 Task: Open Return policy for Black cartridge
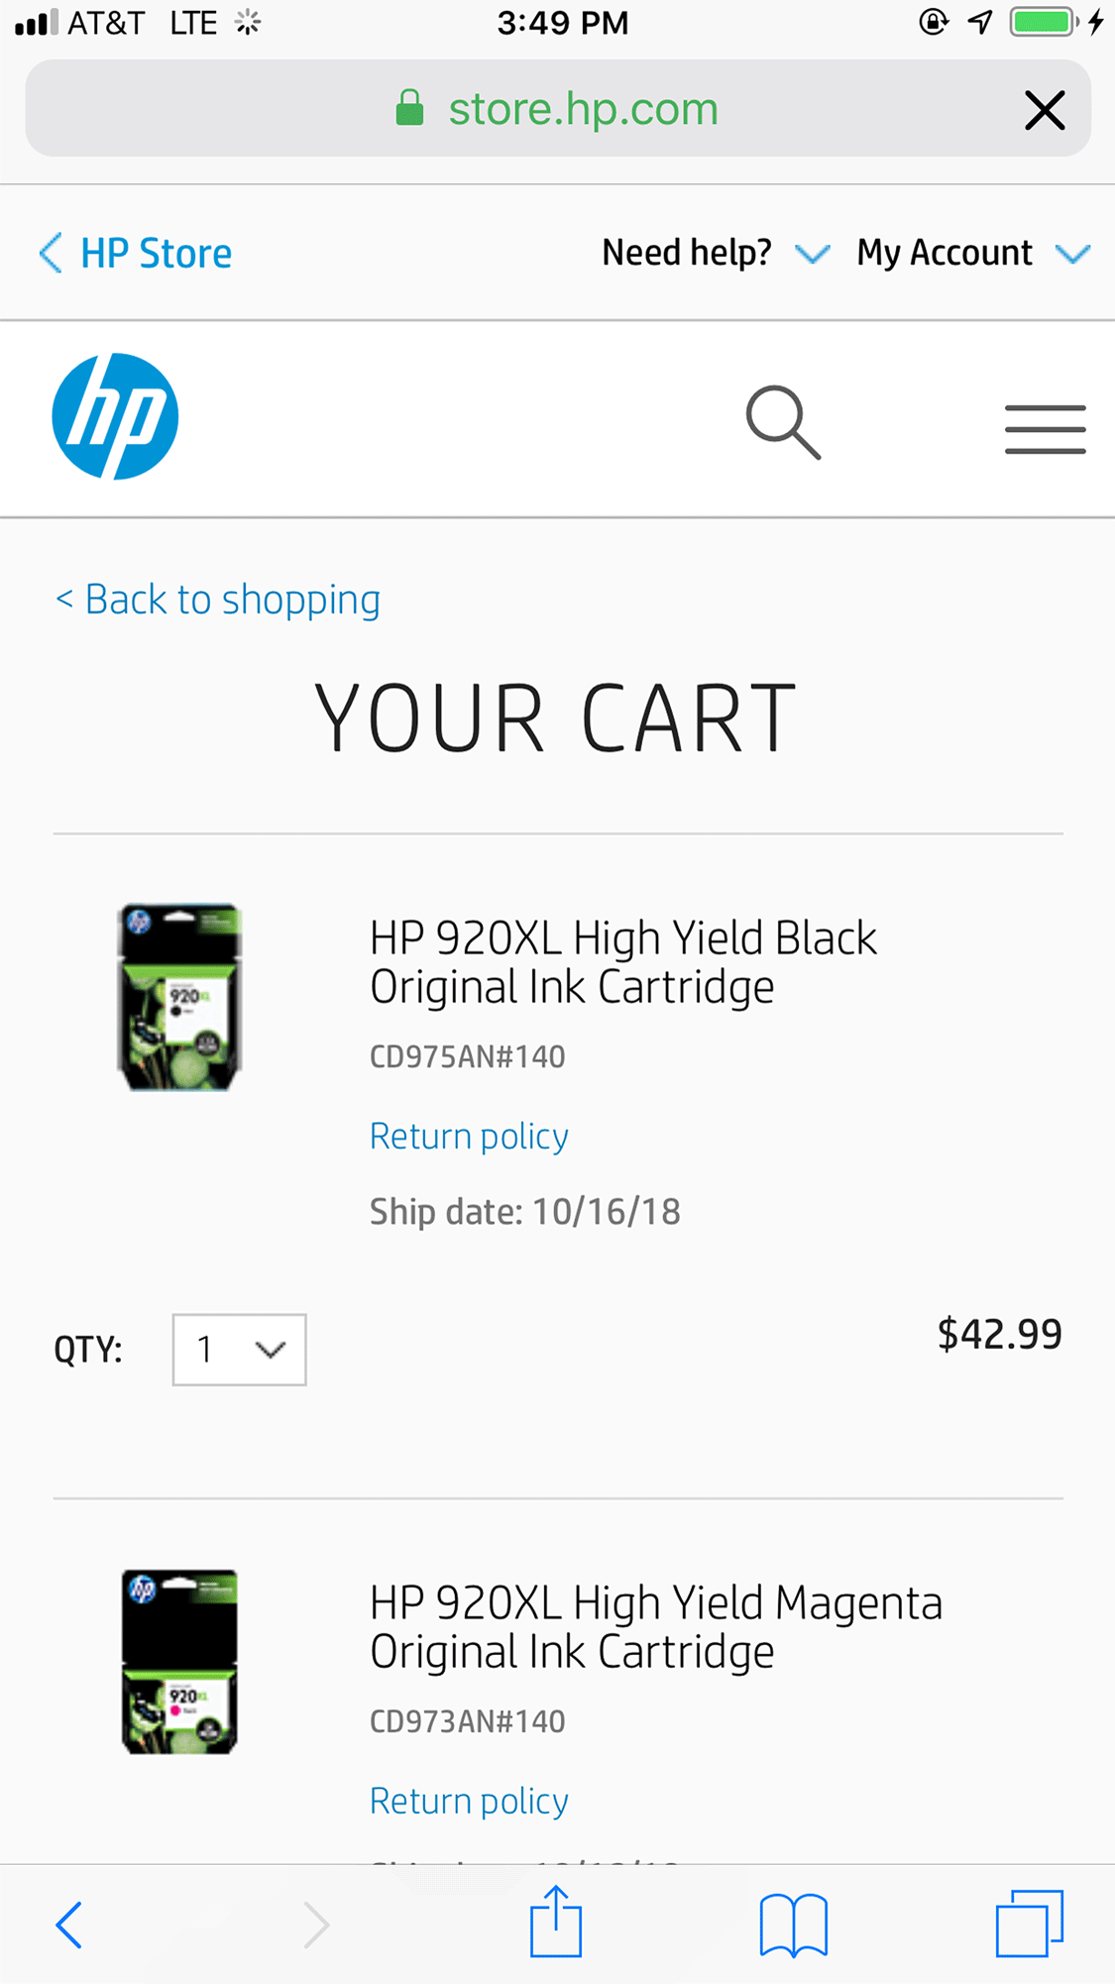pyautogui.click(x=469, y=1136)
